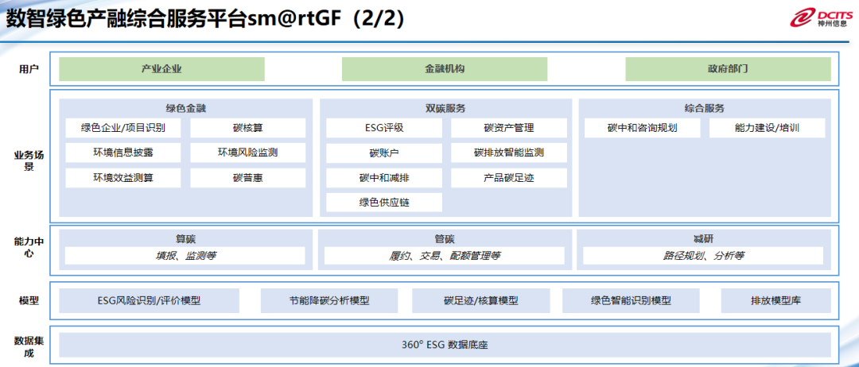Open 能力建设/培训 box
The width and height of the screenshot is (859, 367).
768,128
